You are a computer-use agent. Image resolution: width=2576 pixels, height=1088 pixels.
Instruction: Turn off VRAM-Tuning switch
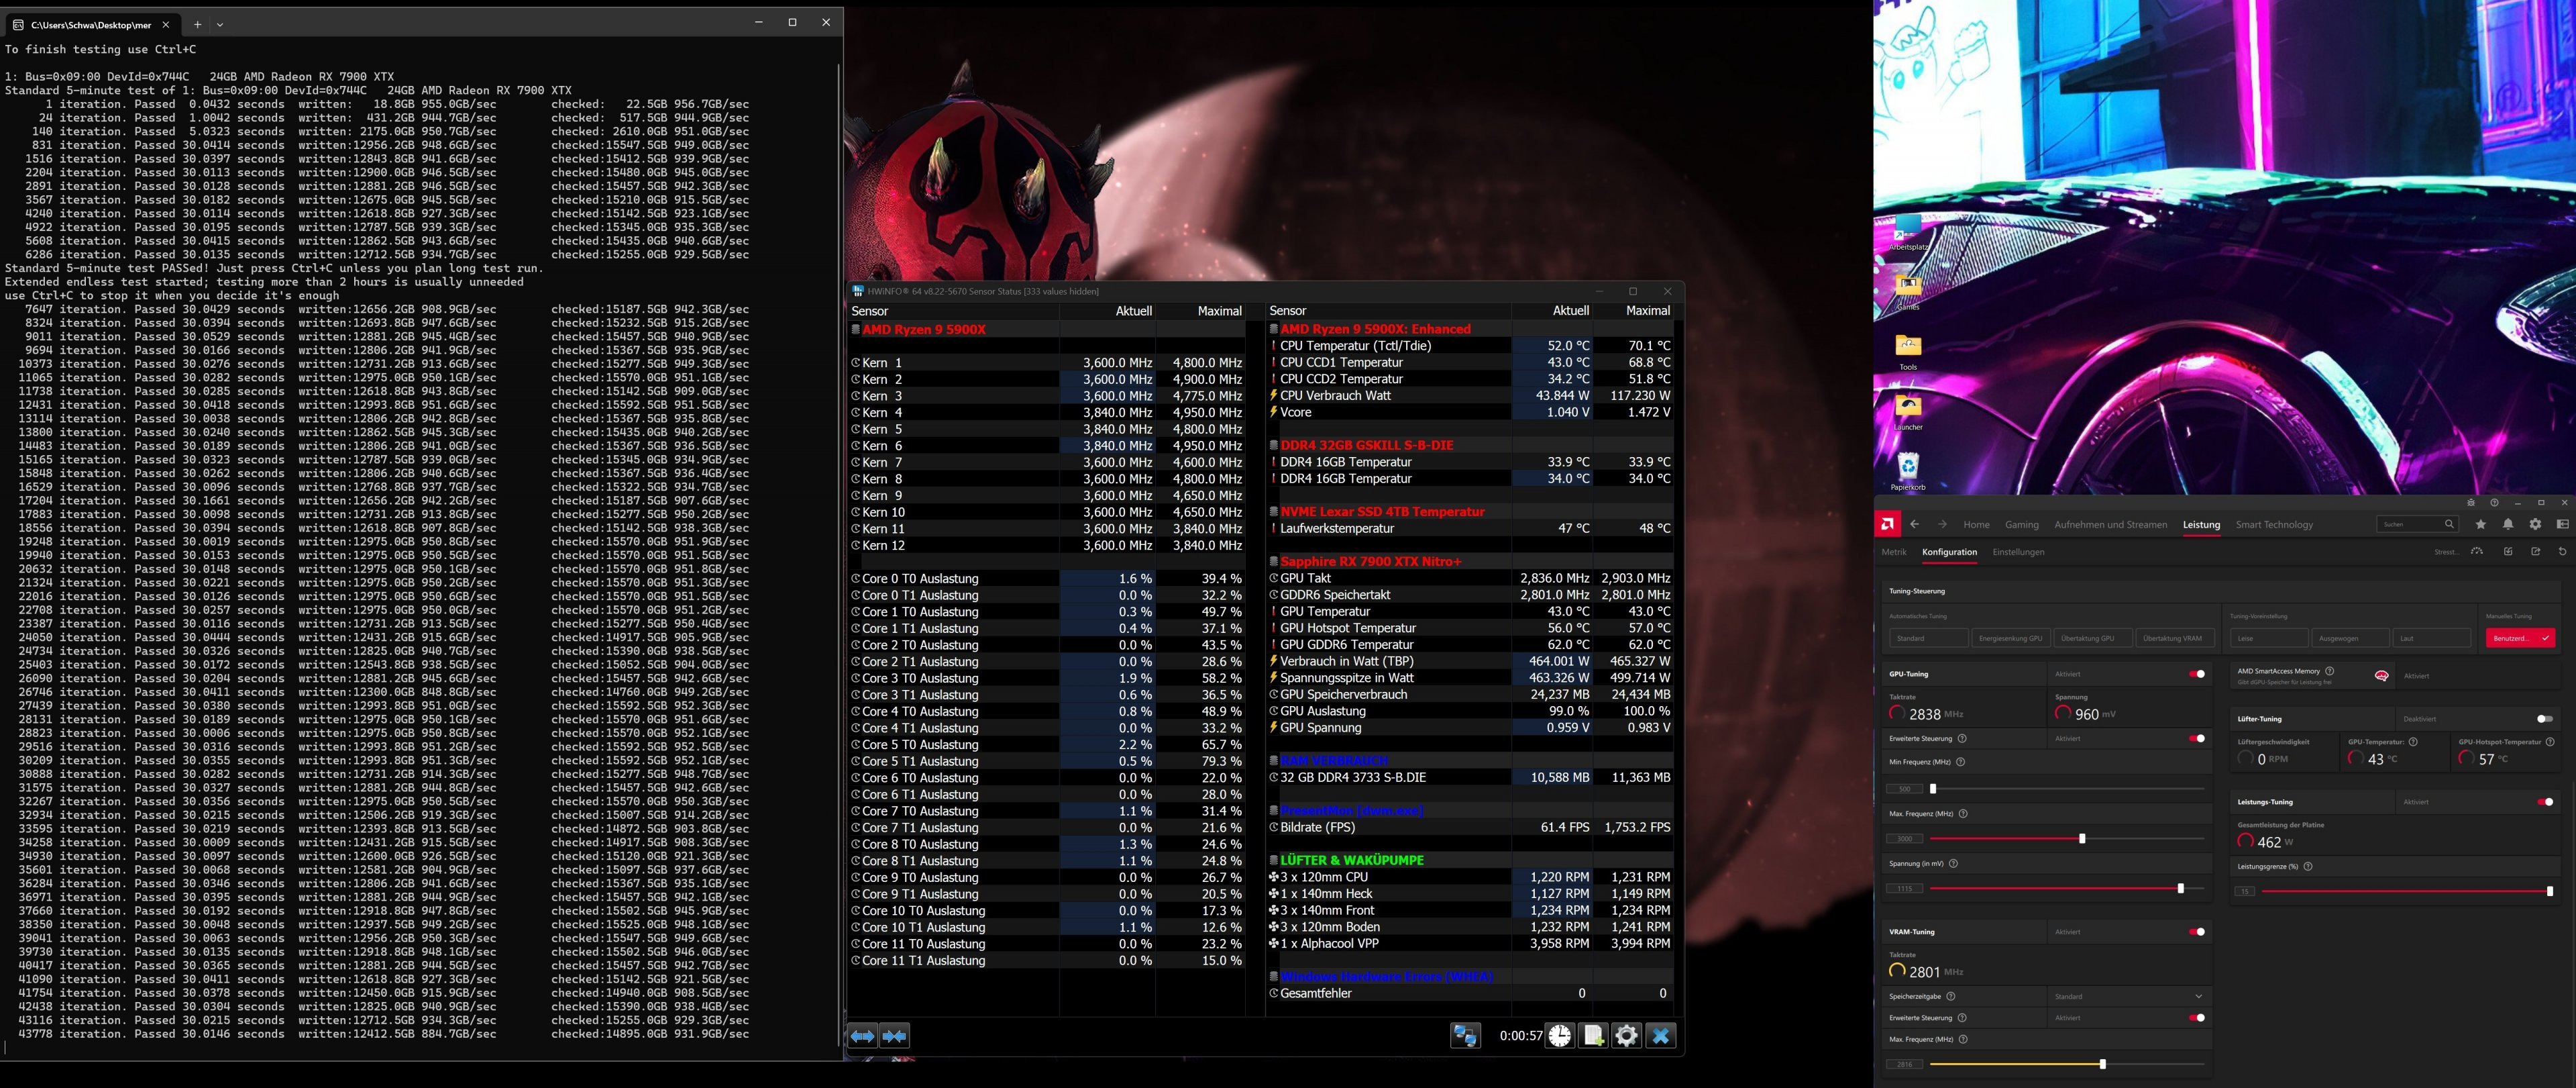coord(2196,932)
